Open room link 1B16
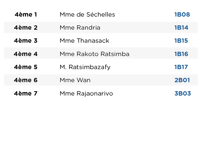Image resolution: width=202 pixels, height=159 pixels. (x=181, y=54)
